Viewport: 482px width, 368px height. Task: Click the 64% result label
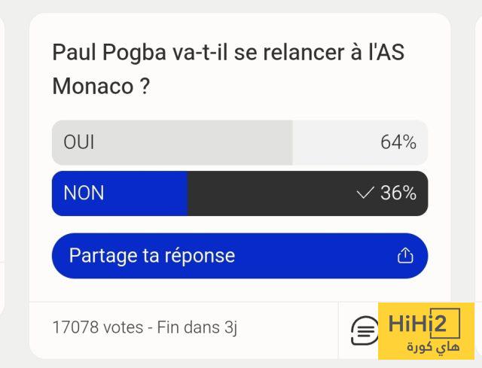tap(398, 143)
